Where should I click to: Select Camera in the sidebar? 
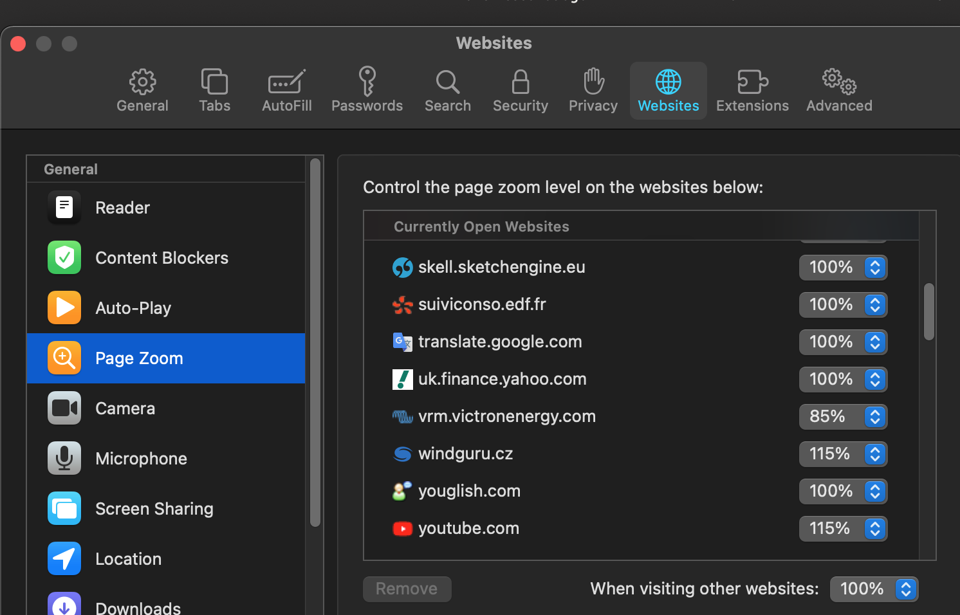pos(166,408)
